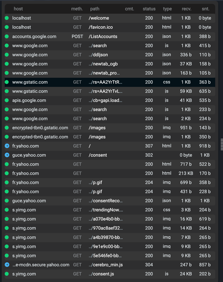Select the /images request with 350 b sent
The height and width of the screenshot is (282, 223).
(110, 137)
